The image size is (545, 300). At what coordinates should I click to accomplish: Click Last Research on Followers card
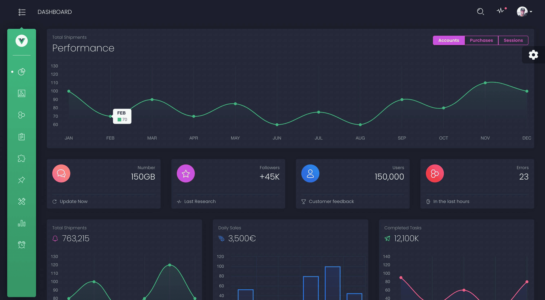click(200, 201)
